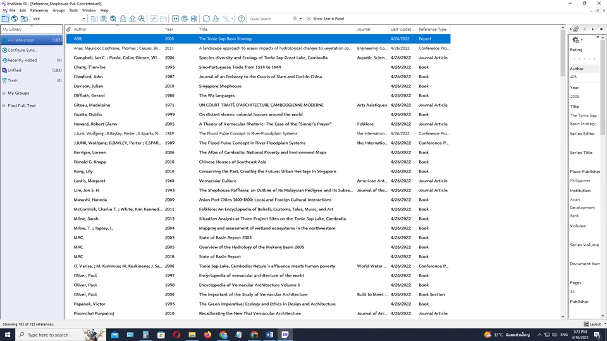Open Quick Search options dropdown arrow

point(301,19)
